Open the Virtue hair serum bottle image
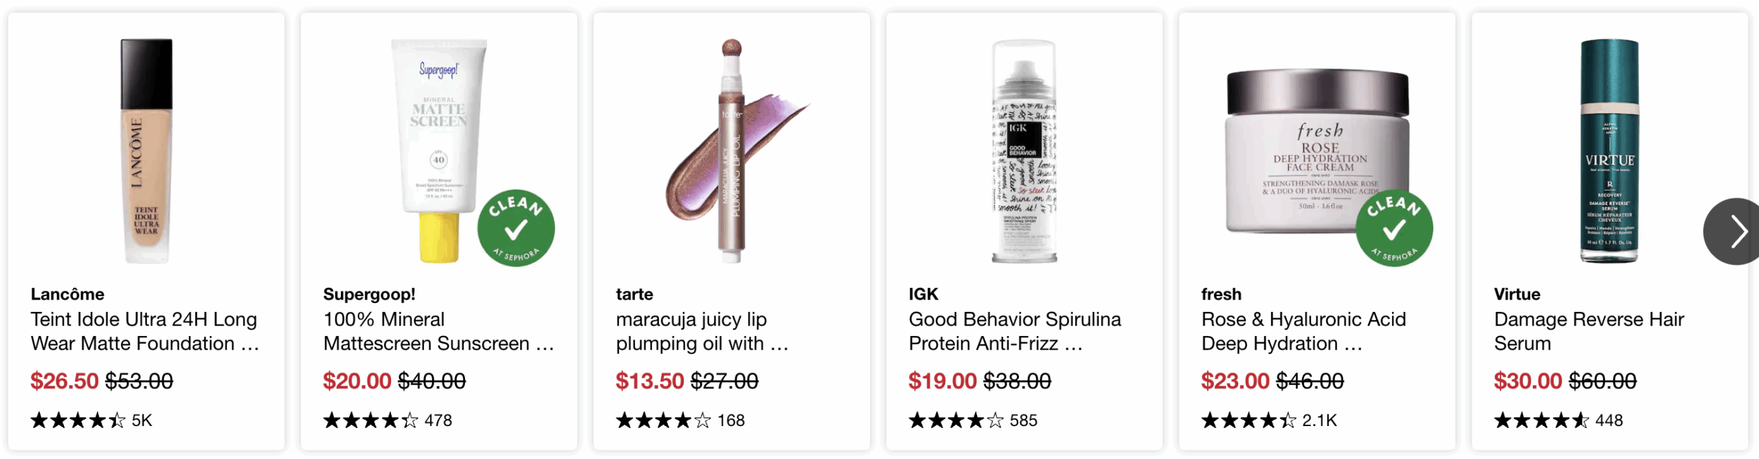The height and width of the screenshot is (459, 1759). 1609,151
